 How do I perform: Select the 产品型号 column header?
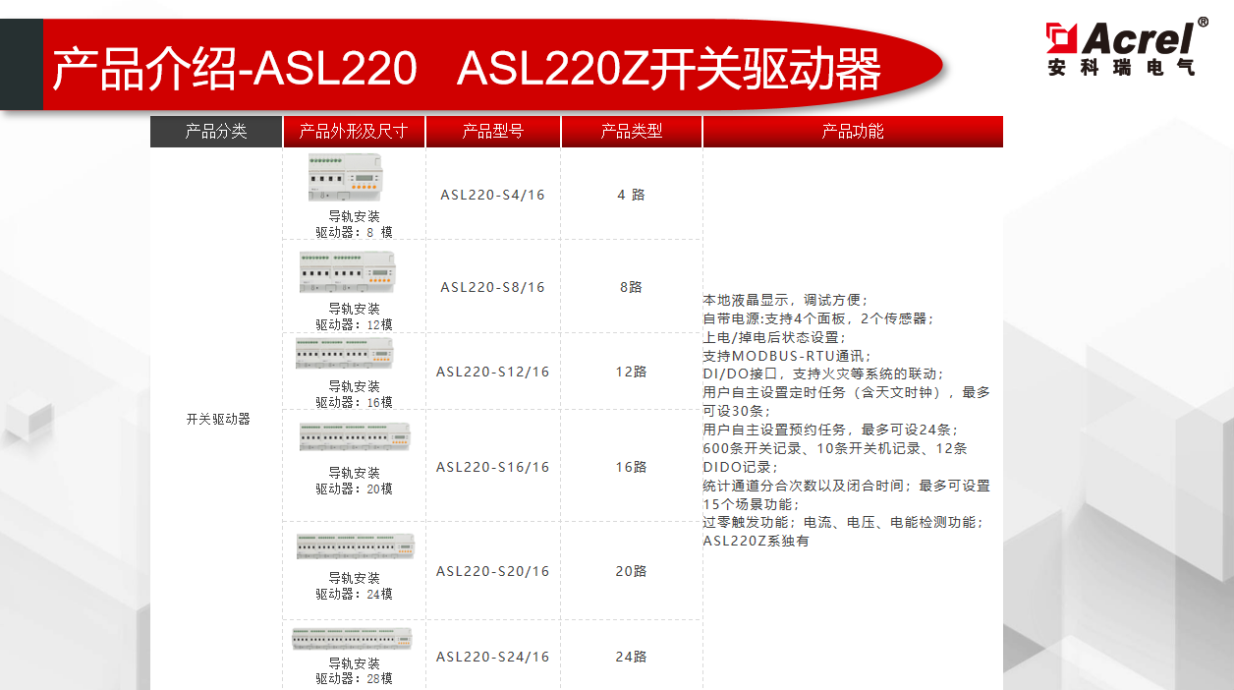[x=493, y=132]
